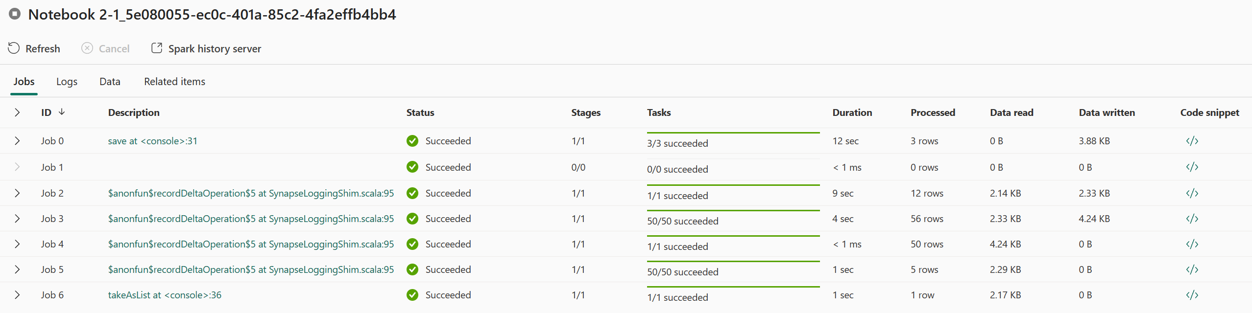View code snippet for Job 3
1252x313 pixels.
pyautogui.click(x=1192, y=219)
